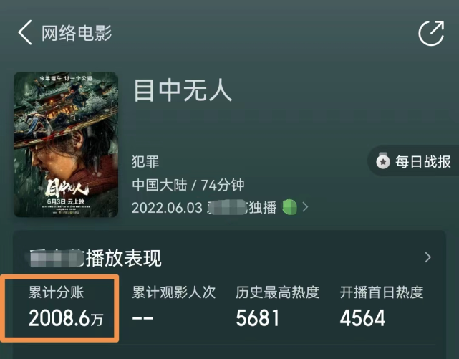This screenshot has height=359, width=459.
Task: Tap the 网络电影 header title
Action: pyautogui.click(x=77, y=33)
